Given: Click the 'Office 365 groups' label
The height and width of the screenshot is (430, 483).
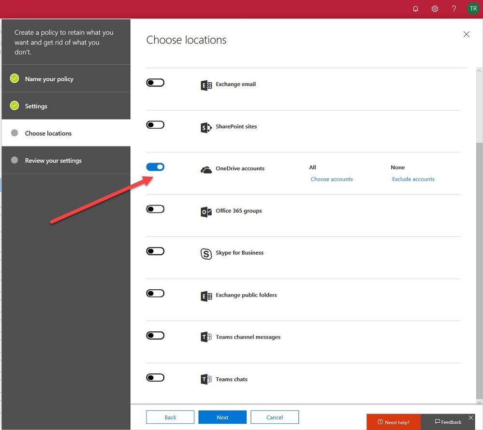Looking at the screenshot, I should (x=239, y=210).
